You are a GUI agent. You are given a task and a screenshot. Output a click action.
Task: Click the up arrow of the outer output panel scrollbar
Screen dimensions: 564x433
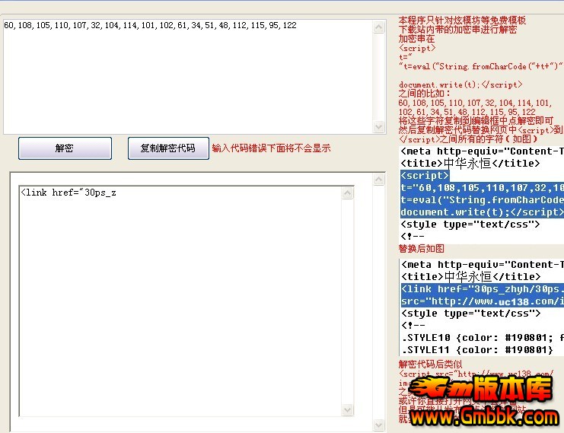coord(379,180)
